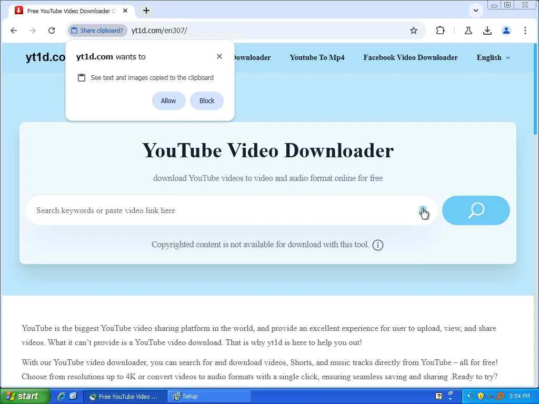The image size is (539, 404).
Task: Click the yt1d.com/en307/ address bar URL
Action: coord(159,31)
